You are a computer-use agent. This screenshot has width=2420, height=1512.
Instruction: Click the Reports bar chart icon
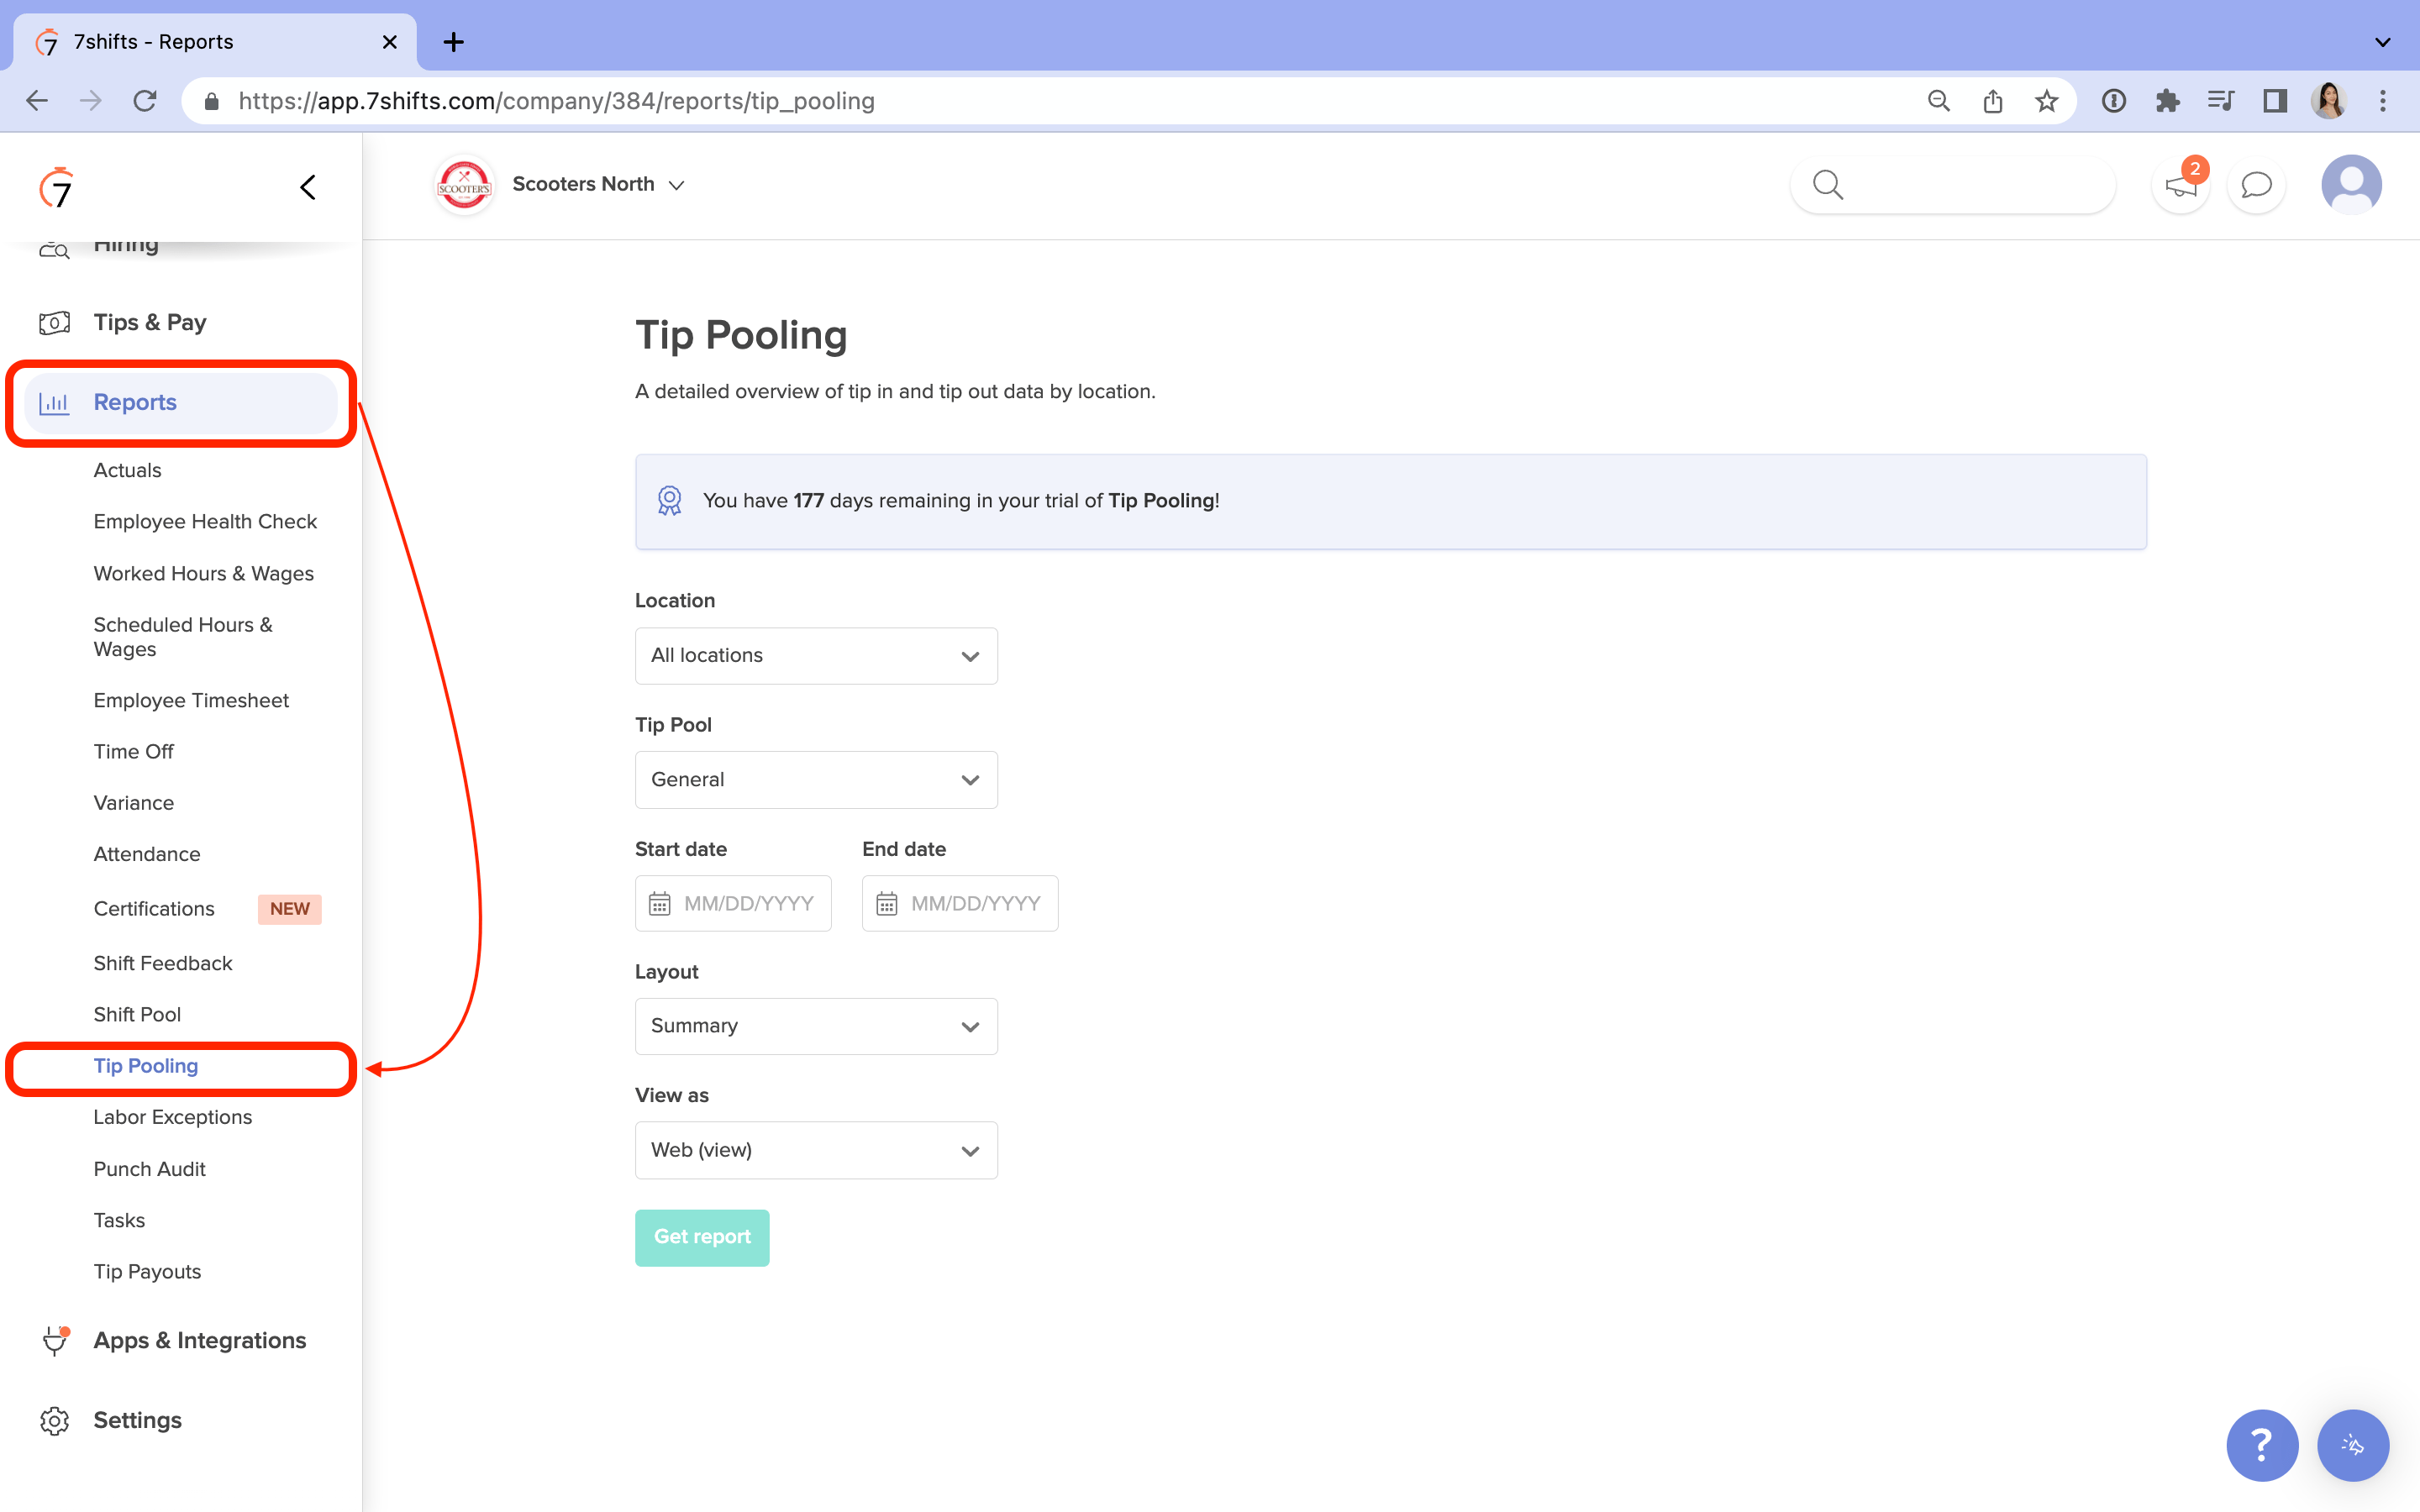pos(55,402)
